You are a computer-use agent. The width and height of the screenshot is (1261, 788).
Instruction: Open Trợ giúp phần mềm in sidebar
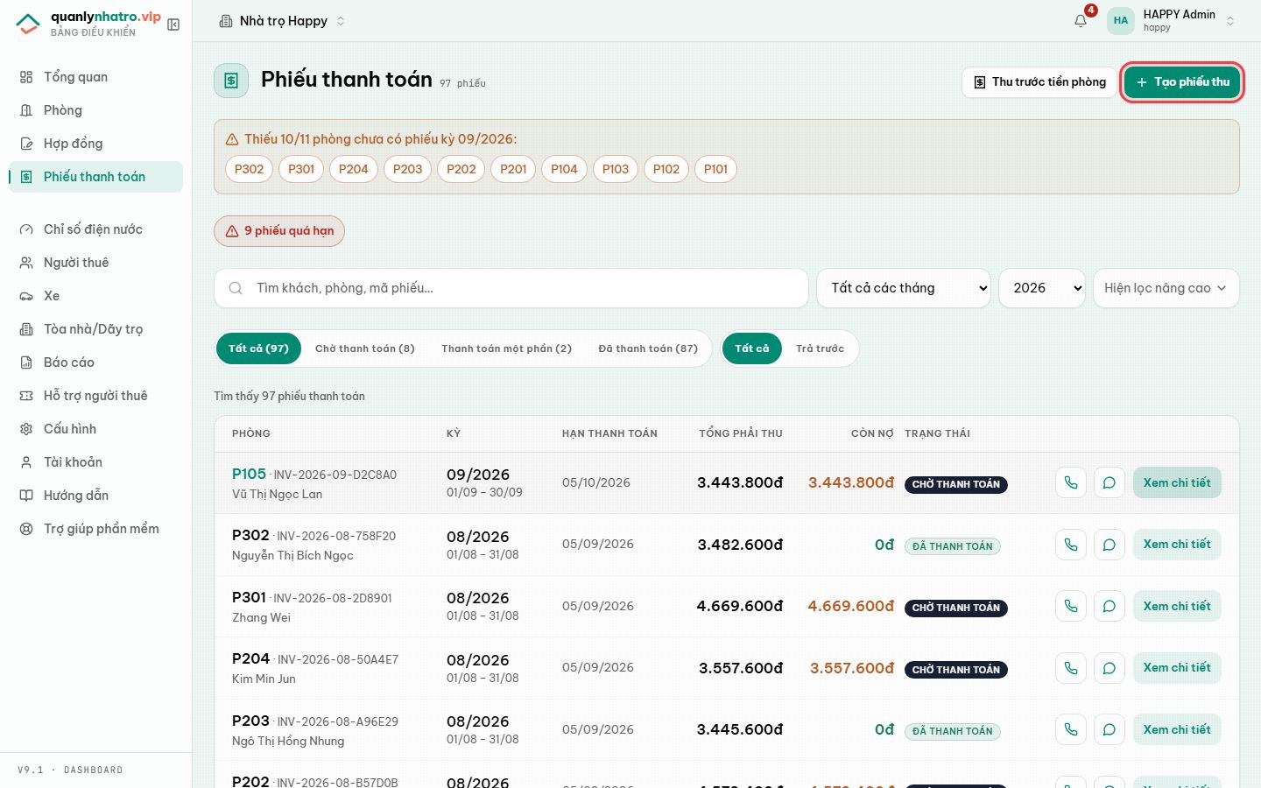pos(95,529)
